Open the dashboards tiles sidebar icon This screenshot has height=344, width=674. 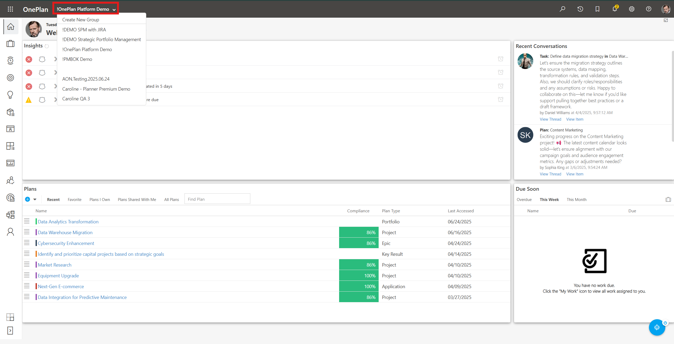tap(11, 146)
